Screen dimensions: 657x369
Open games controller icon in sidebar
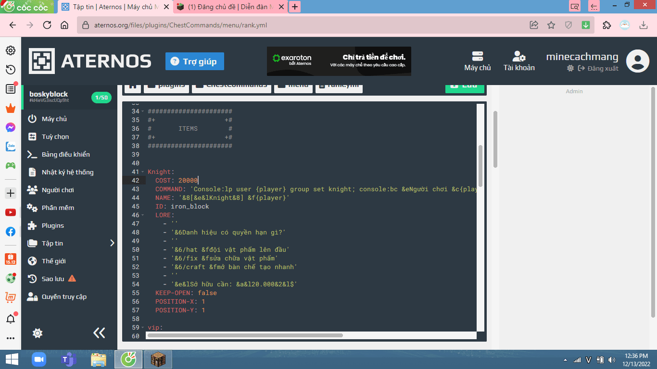[10, 166]
